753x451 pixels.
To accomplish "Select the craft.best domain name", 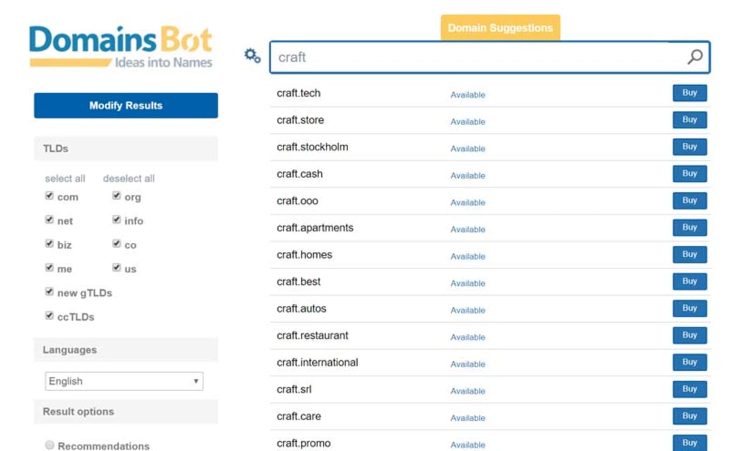I will click(299, 282).
